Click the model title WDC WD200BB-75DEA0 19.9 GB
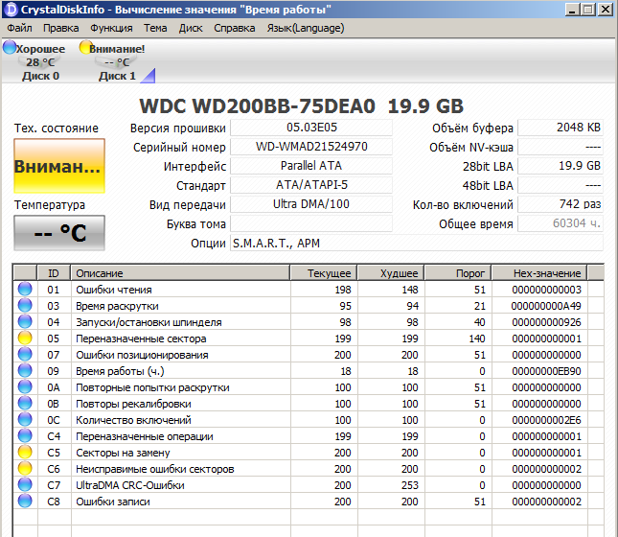The height and width of the screenshot is (537, 618). 302,105
